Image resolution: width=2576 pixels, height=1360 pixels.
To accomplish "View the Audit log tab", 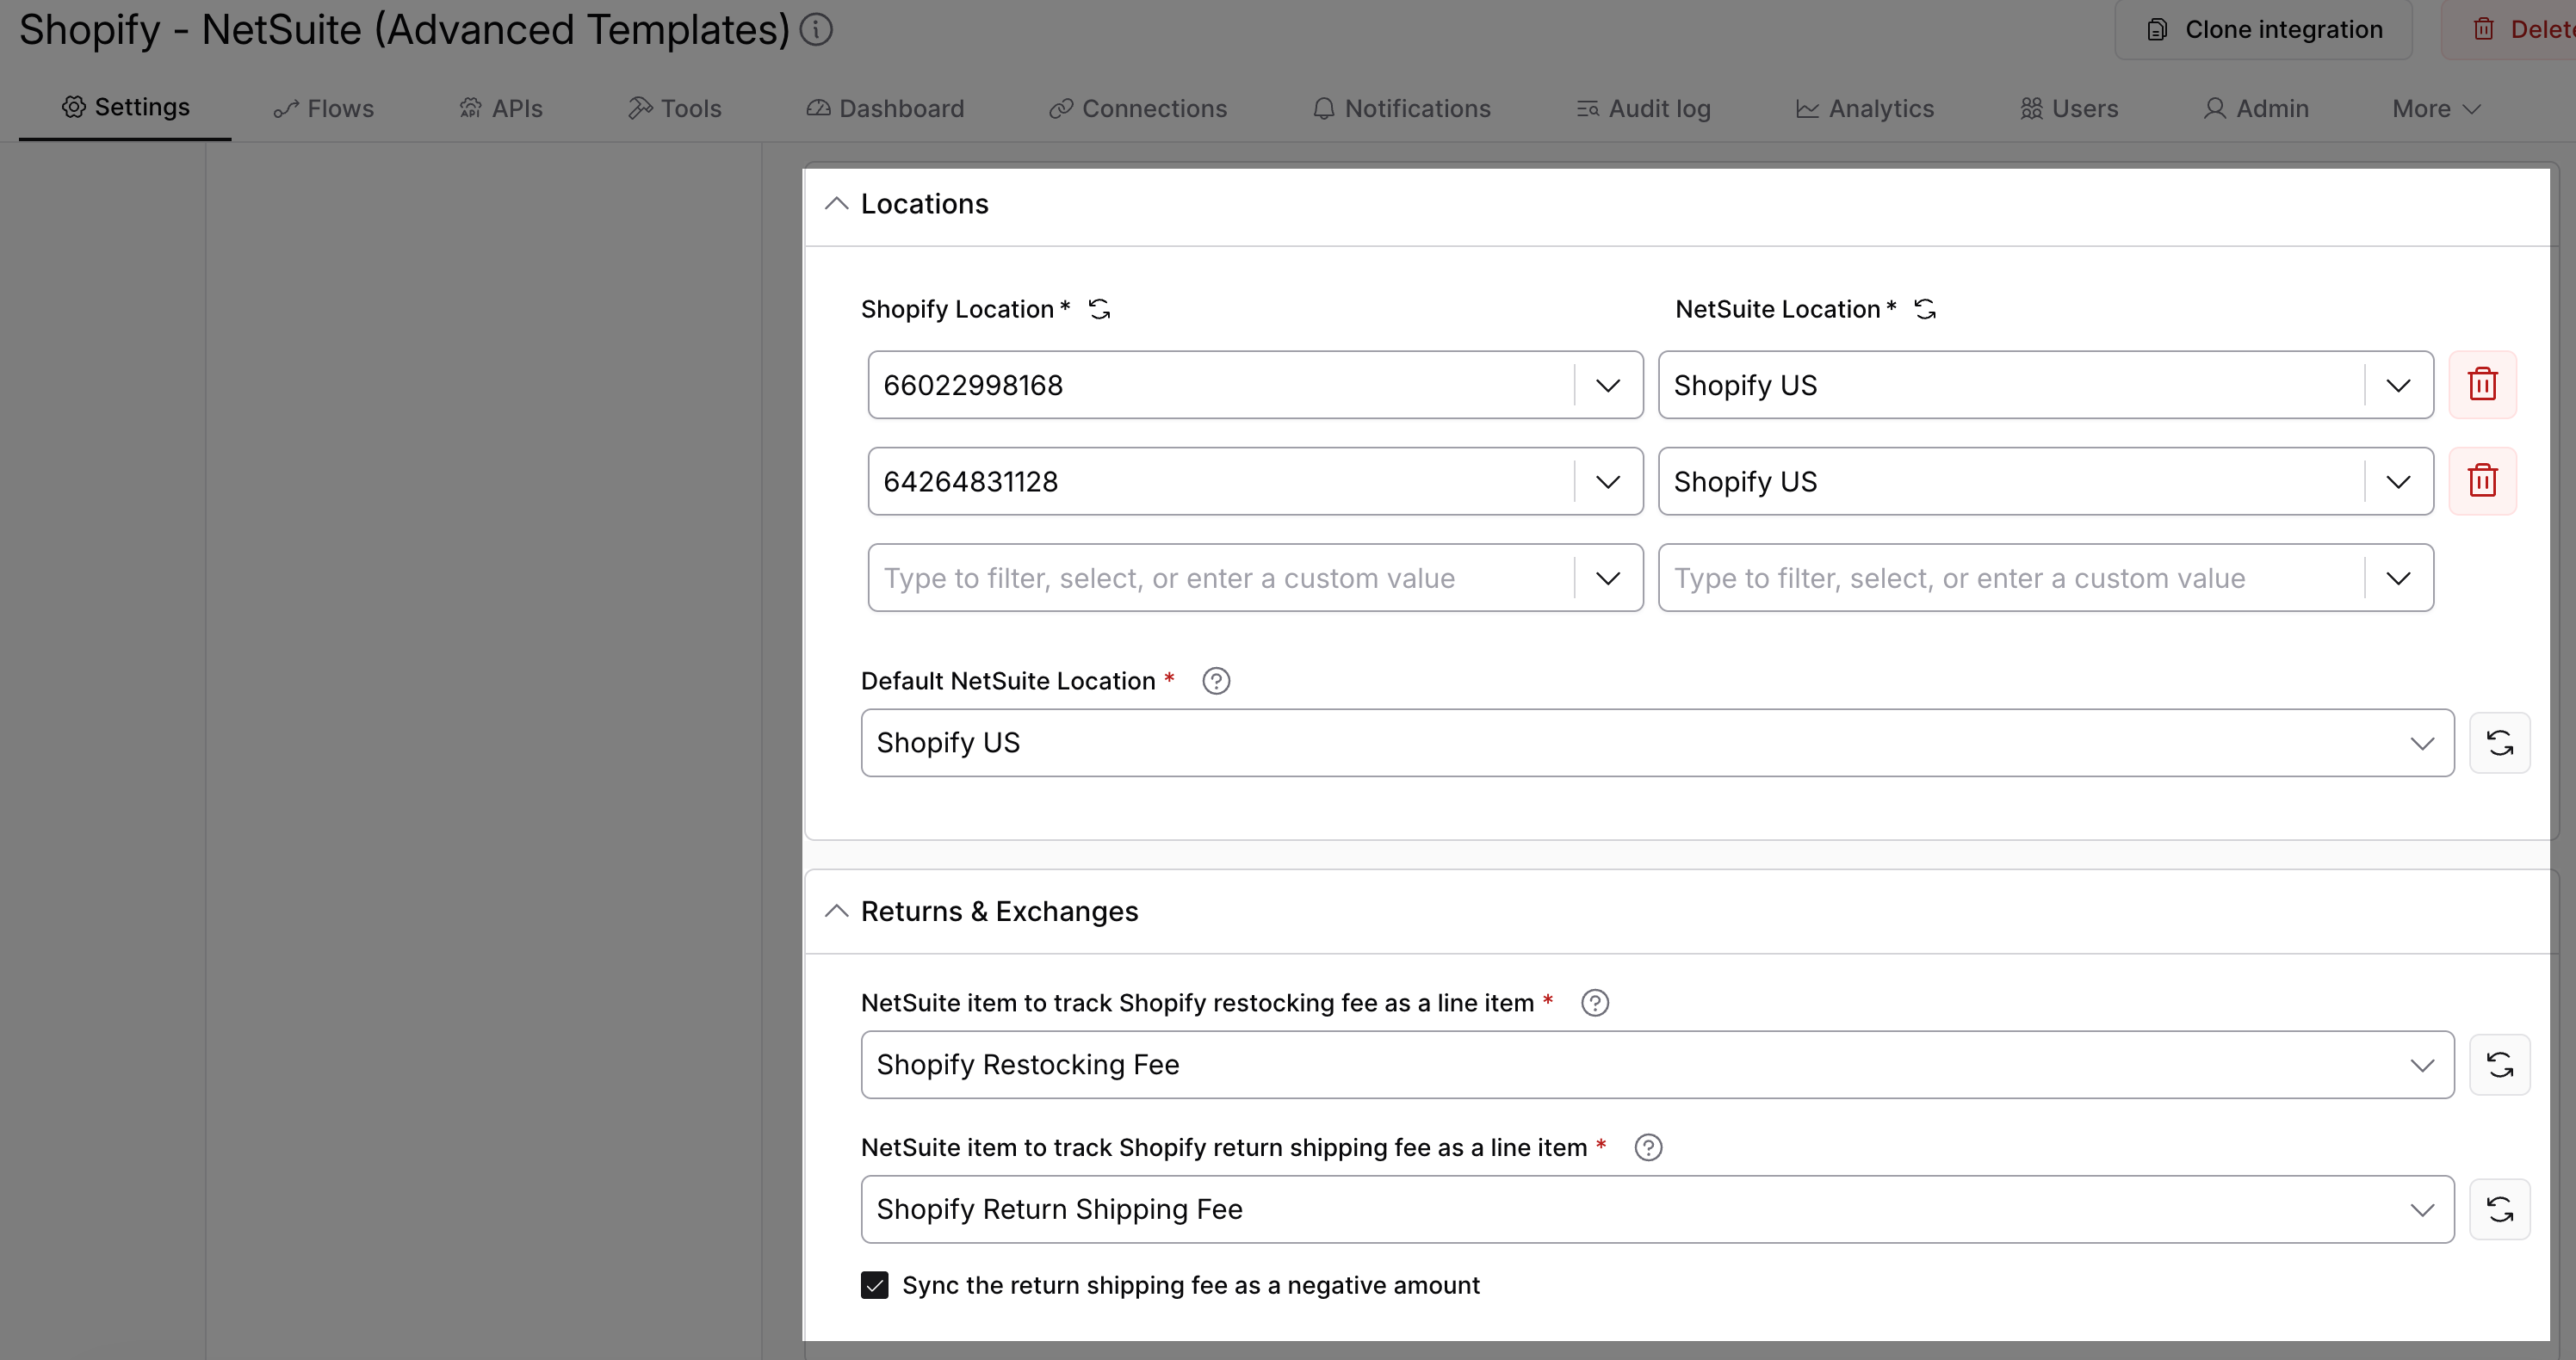I will [1643, 109].
